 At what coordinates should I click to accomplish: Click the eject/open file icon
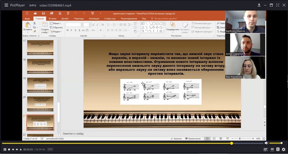click(x=21, y=149)
